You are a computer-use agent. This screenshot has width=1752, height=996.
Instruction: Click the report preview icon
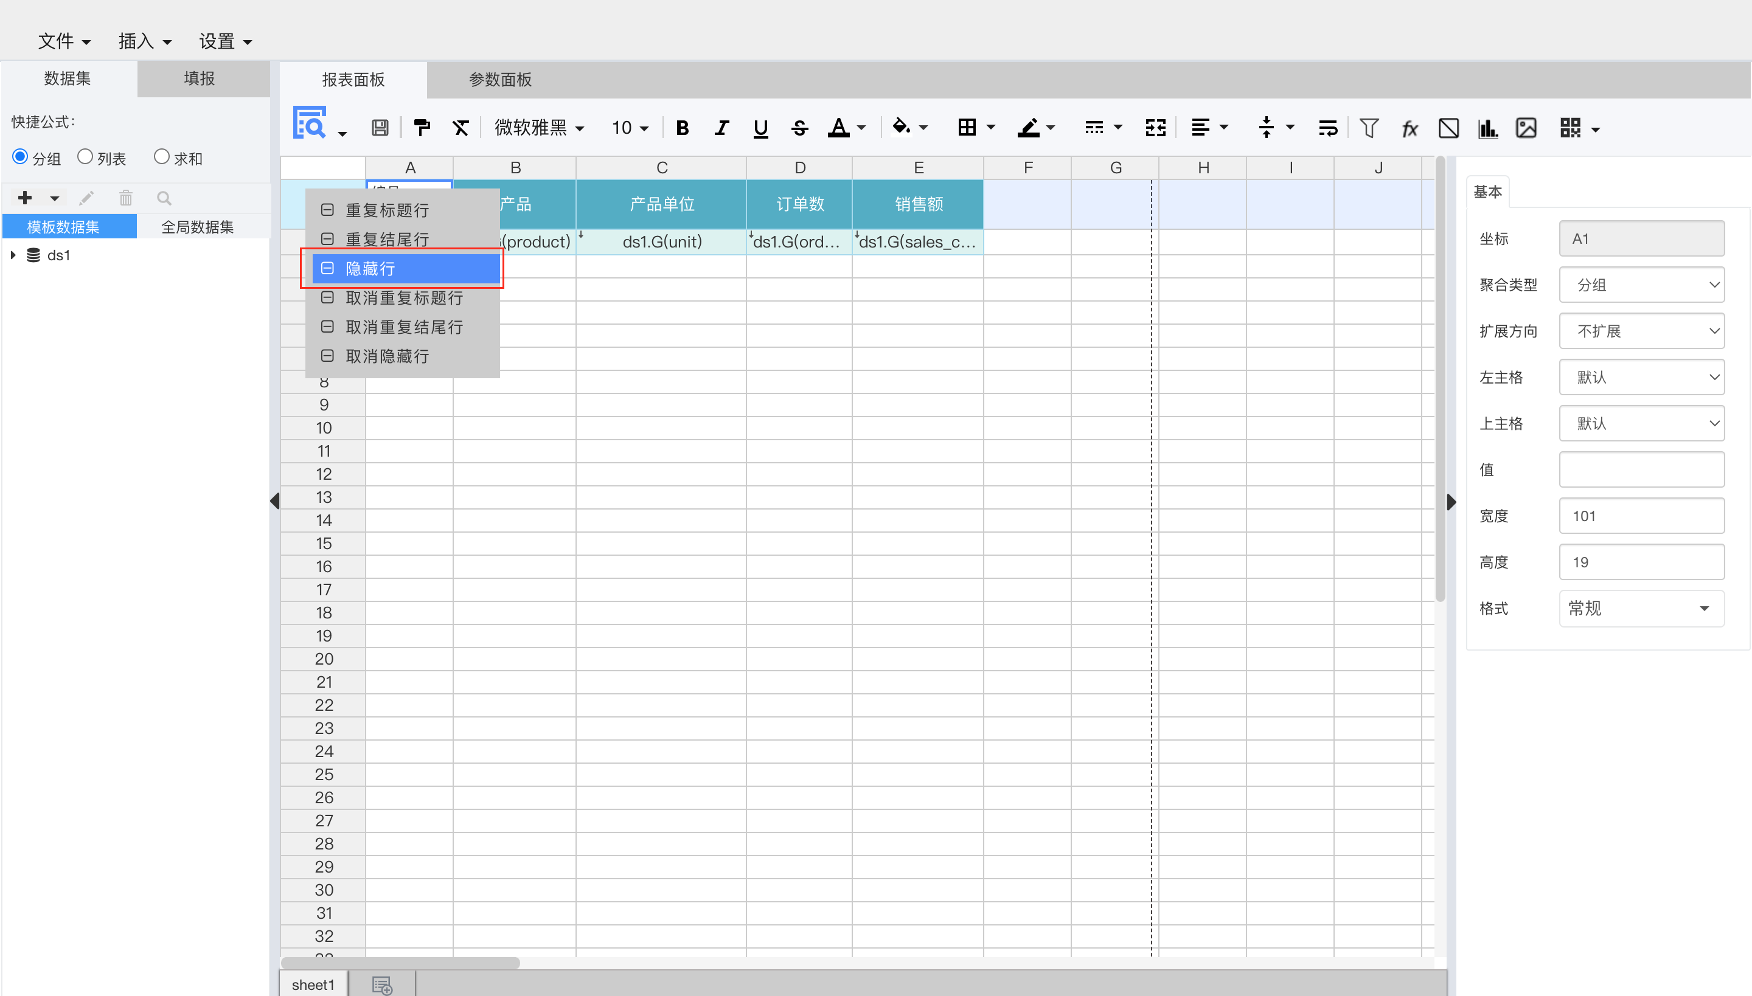click(x=309, y=123)
